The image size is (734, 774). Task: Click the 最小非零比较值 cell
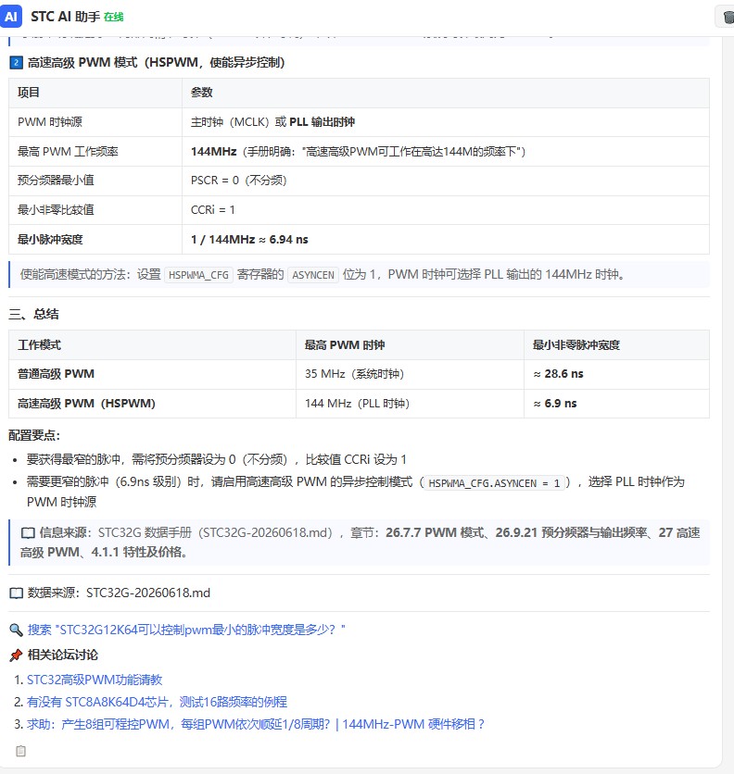point(95,210)
